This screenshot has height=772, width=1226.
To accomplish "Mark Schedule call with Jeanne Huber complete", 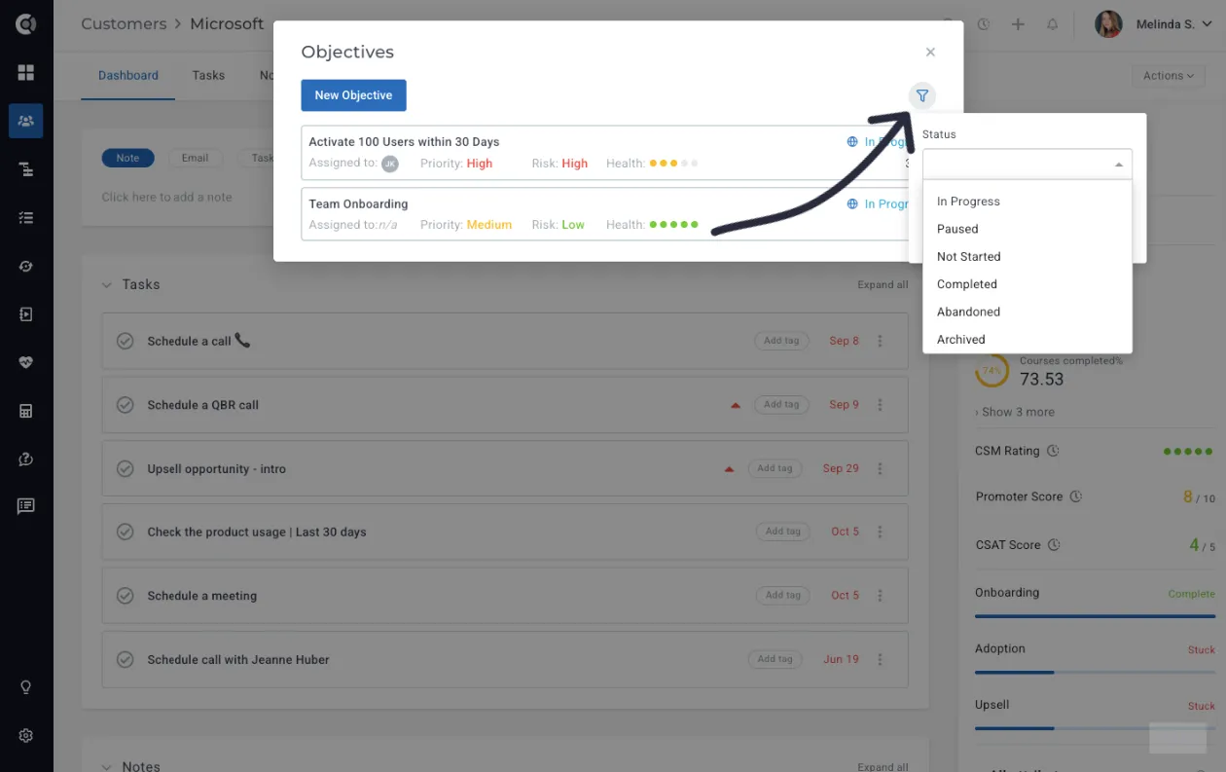I will coord(125,659).
